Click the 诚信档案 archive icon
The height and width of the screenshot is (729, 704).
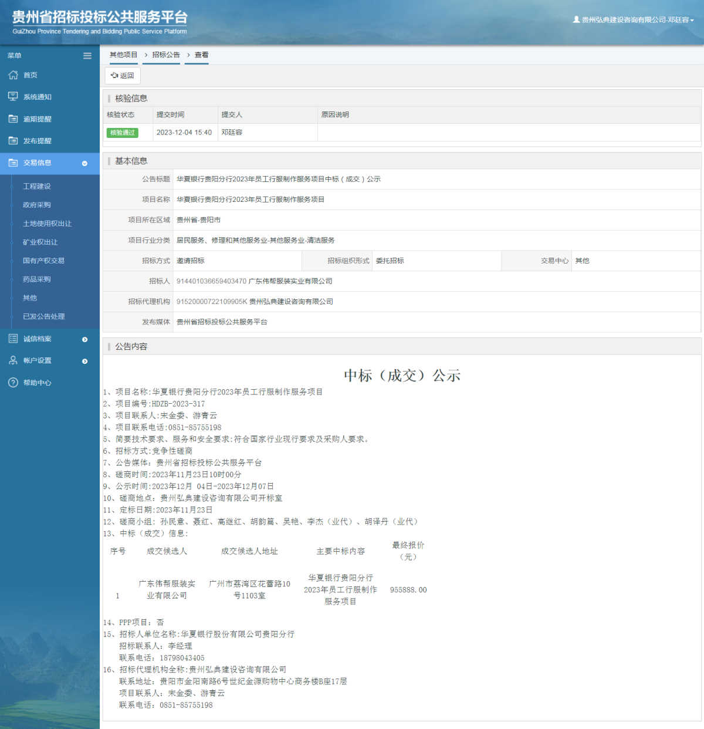tap(13, 339)
